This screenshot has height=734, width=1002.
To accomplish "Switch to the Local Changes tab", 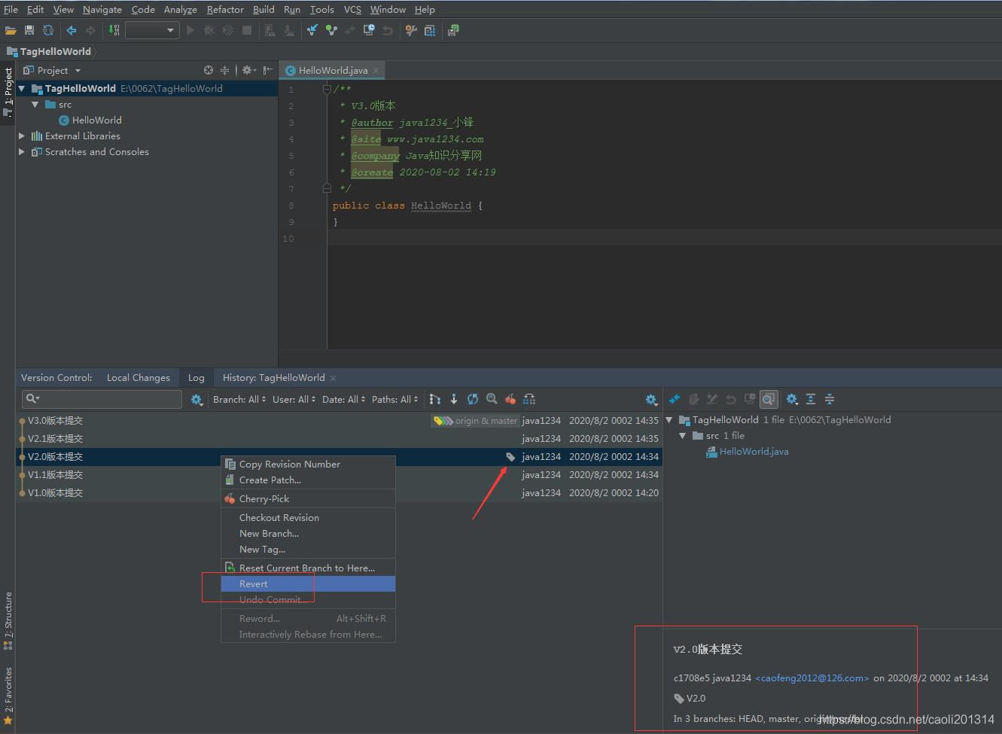I will tap(139, 378).
